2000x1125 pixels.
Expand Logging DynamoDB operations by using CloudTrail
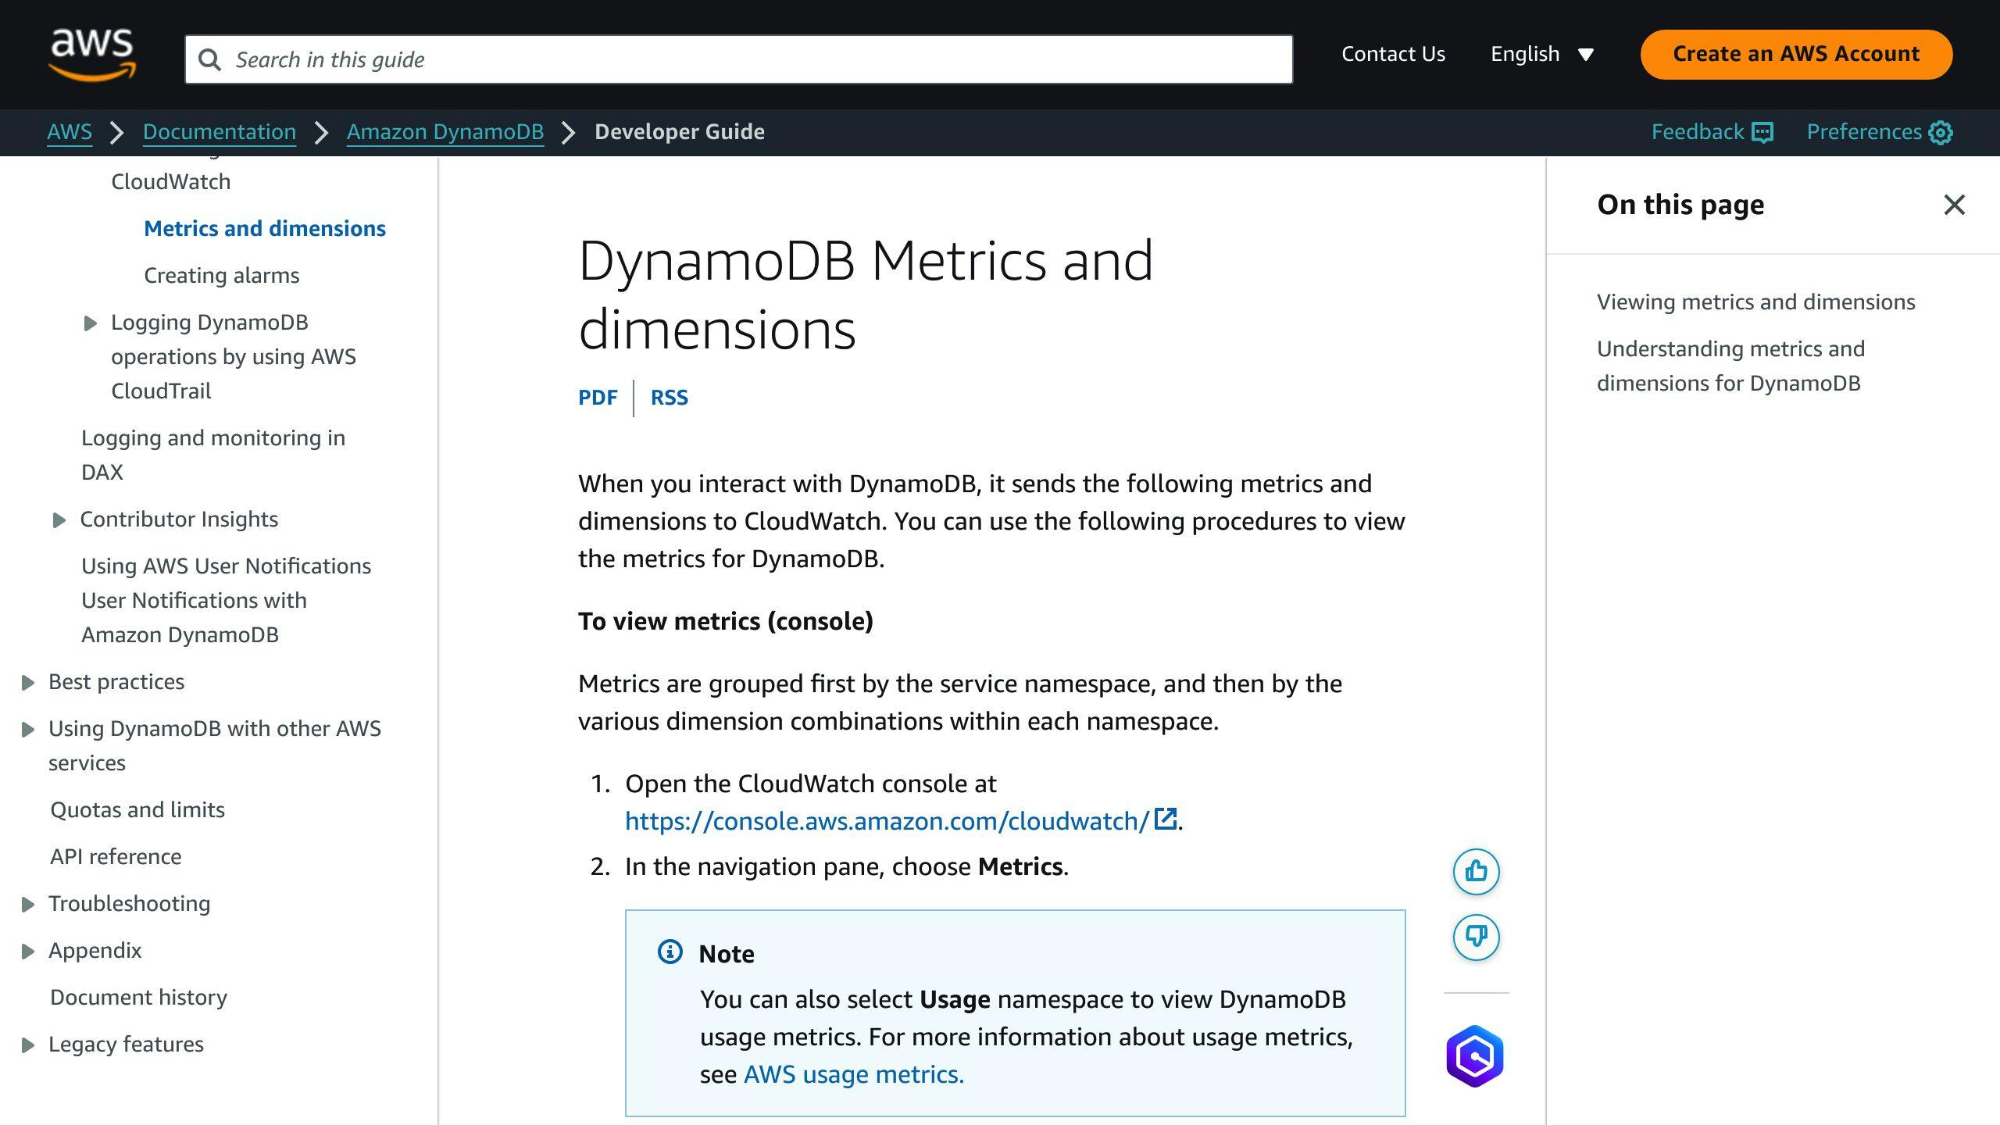pos(90,323)
